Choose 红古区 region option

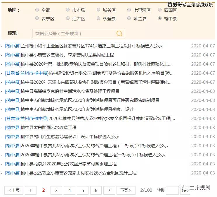[x=68, y=18]
